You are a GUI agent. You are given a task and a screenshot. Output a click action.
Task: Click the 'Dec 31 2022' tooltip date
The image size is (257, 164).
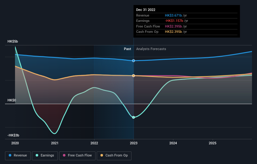[146, 10]
